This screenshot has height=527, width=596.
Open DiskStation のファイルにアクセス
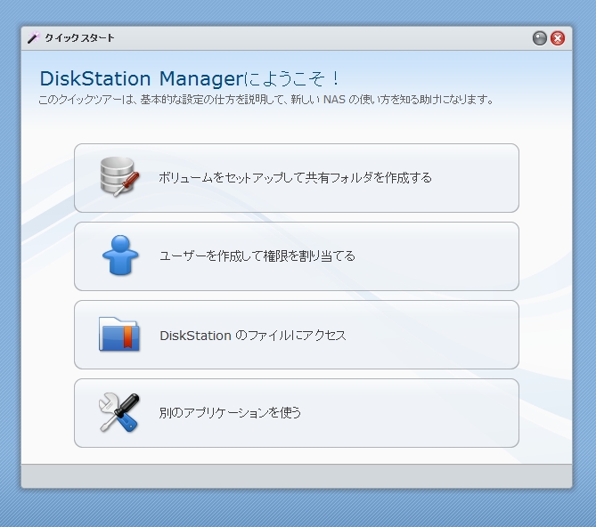pos(297,335)
